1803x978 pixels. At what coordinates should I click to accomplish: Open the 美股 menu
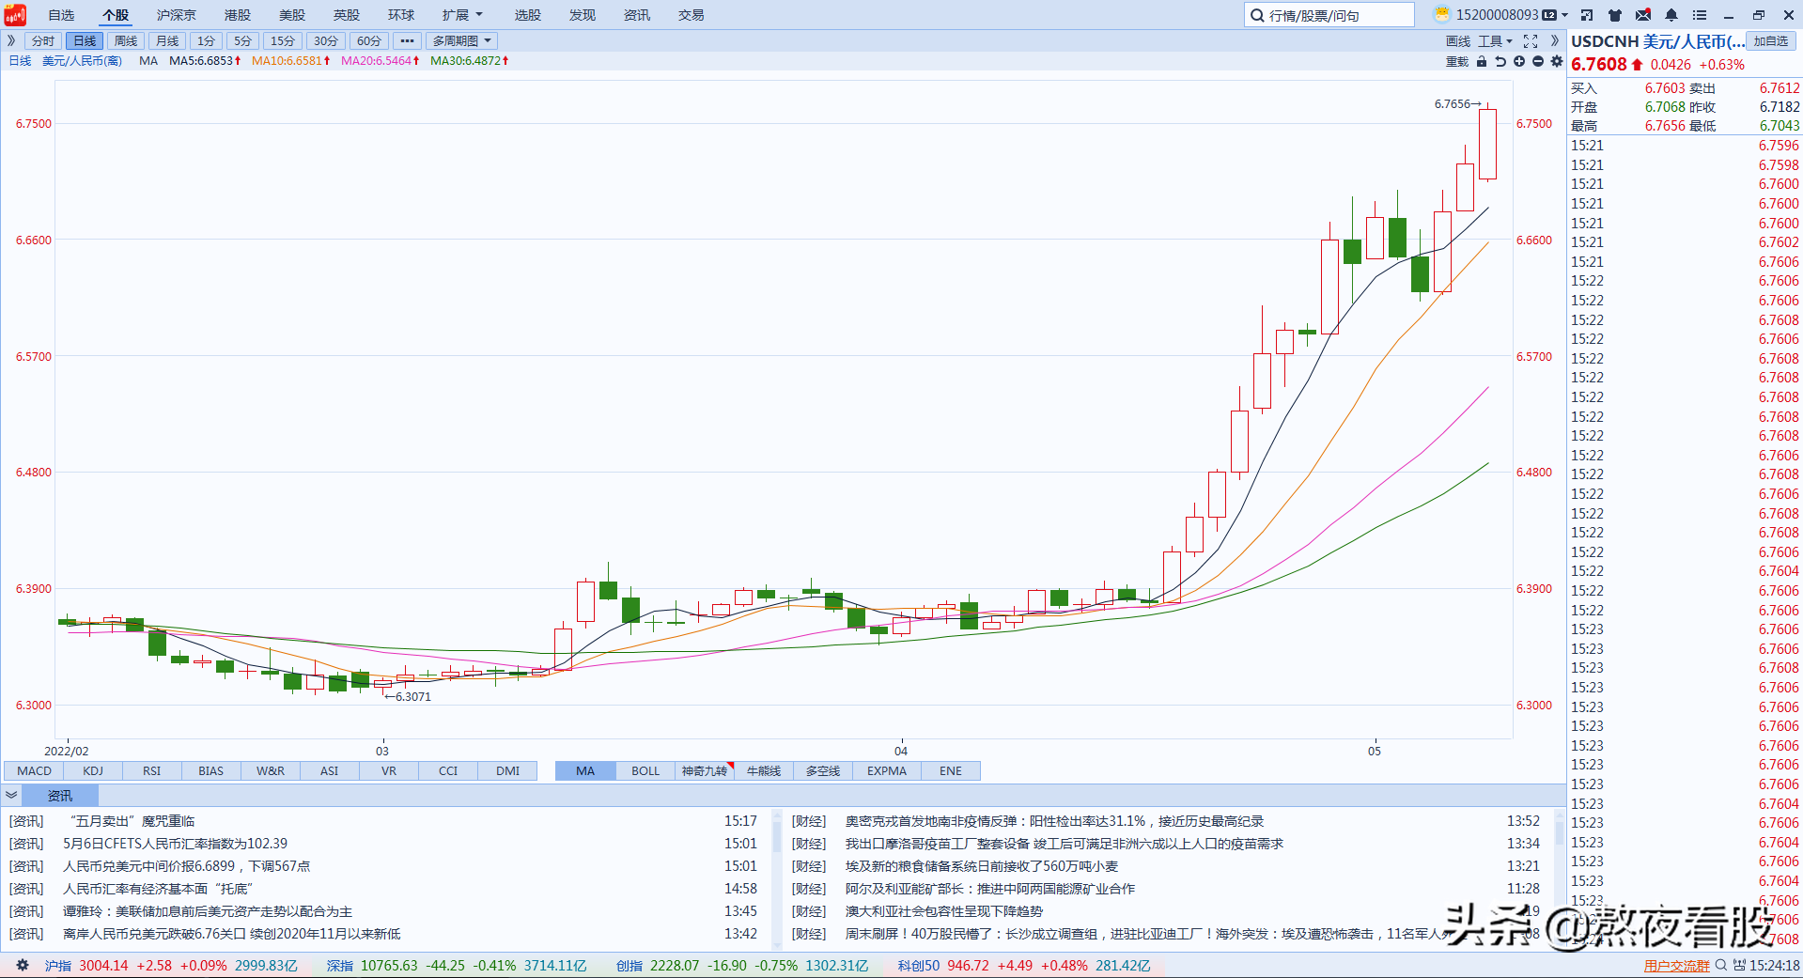pyautogui.click(x=292, y=15)
